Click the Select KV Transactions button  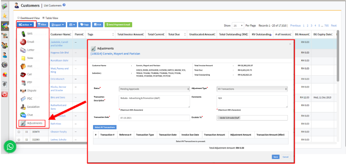point(105,127)
